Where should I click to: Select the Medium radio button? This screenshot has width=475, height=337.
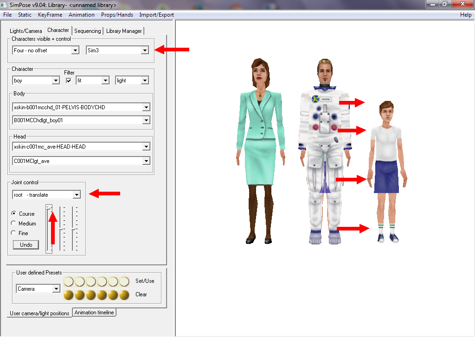point(14,224)
